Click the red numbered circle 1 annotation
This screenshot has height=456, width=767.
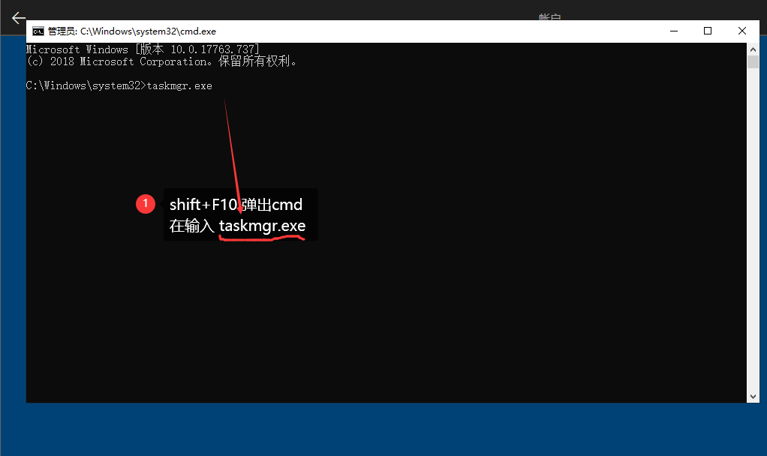pos(145,203)
